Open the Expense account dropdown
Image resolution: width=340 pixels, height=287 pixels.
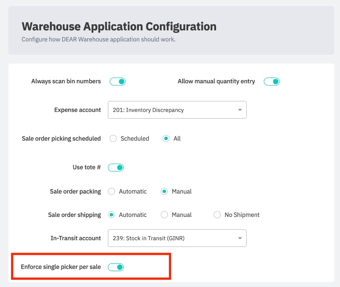click(x=177, y=110)
